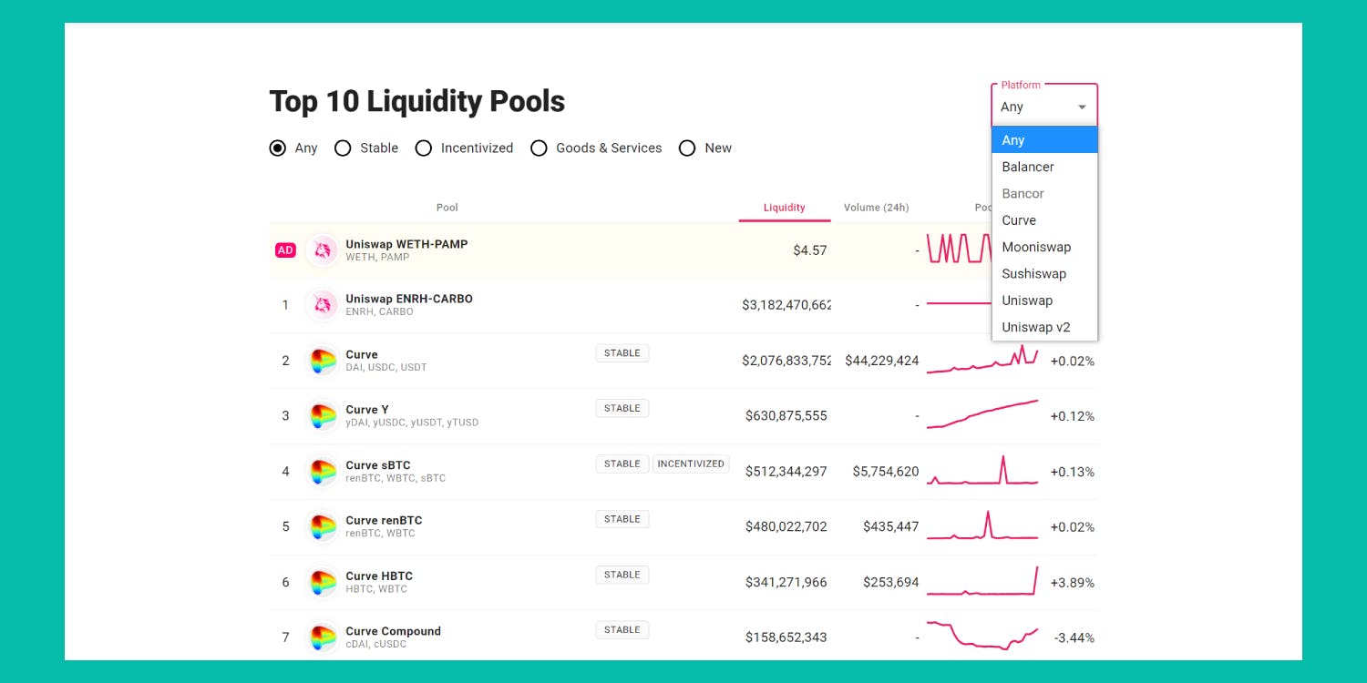Select the Goods & Services radio filter
Viewport: 1367px width, 683px height.
point(539,148)
